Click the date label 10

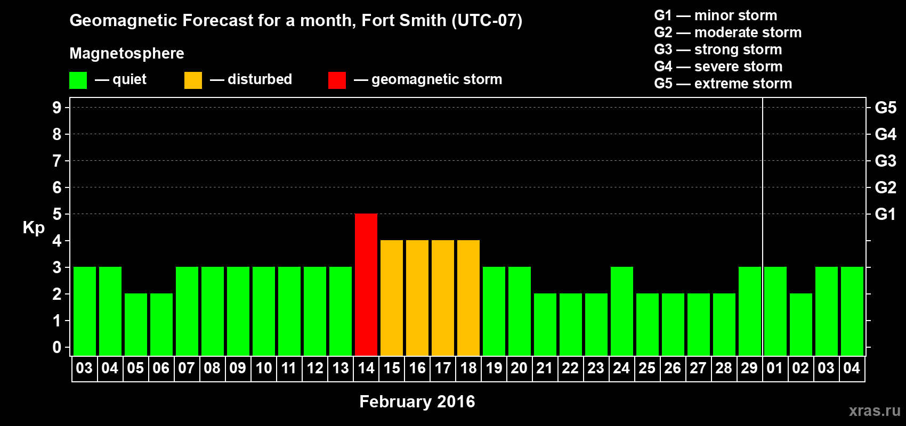click(x=263, y=368)
